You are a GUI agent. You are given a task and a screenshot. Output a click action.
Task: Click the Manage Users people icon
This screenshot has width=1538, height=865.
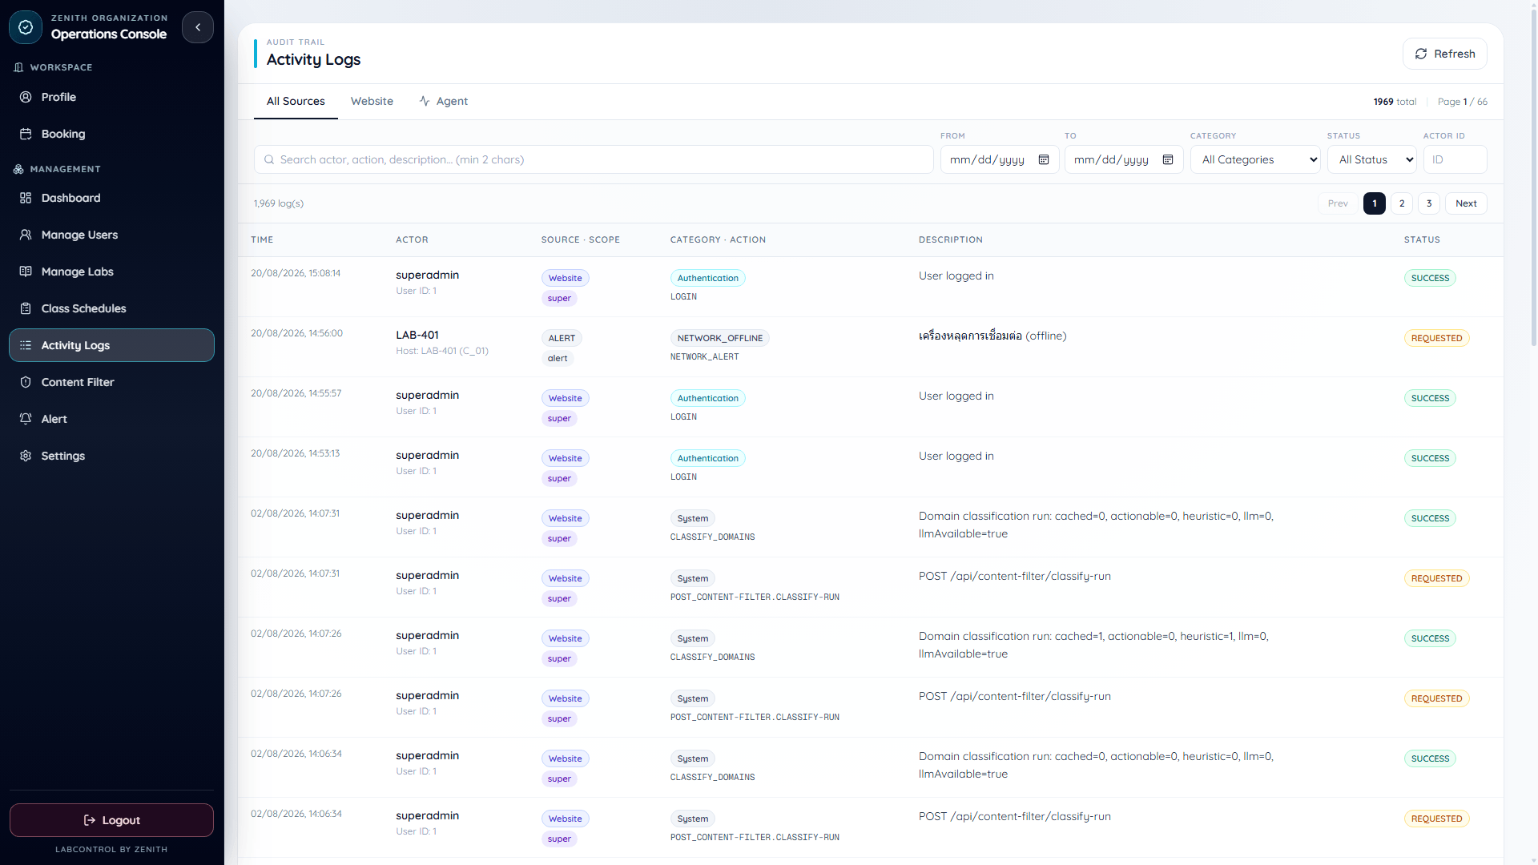[26, 235]
